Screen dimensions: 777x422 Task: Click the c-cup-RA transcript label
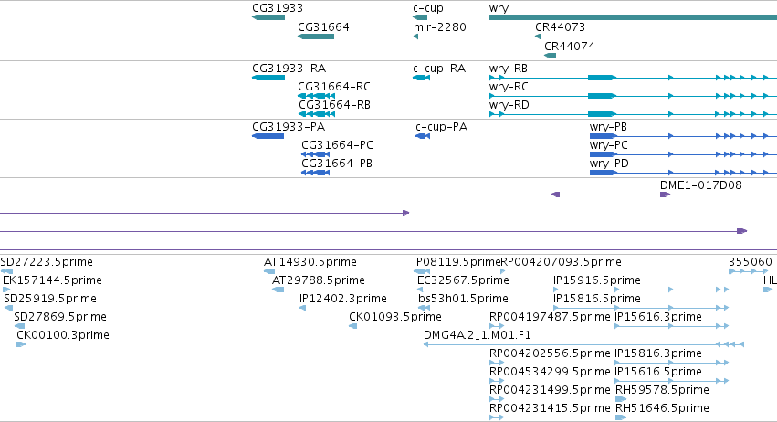[439, 69]
